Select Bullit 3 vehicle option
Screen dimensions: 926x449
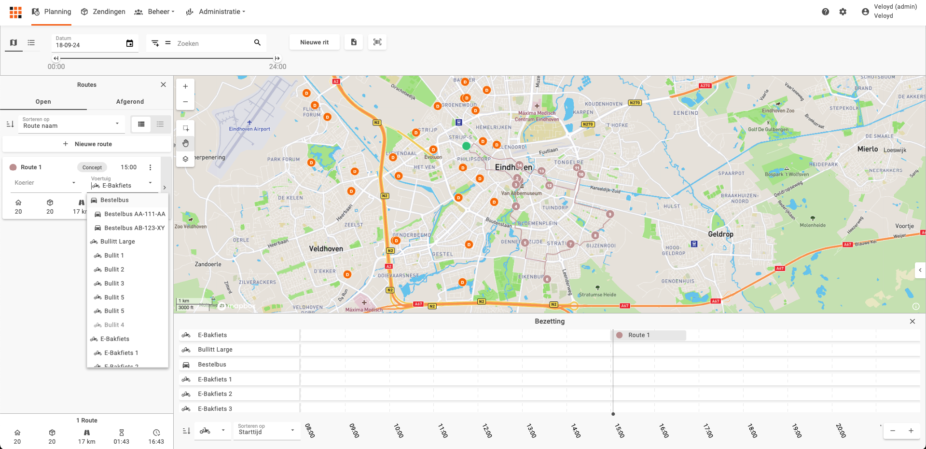point(127,284)
